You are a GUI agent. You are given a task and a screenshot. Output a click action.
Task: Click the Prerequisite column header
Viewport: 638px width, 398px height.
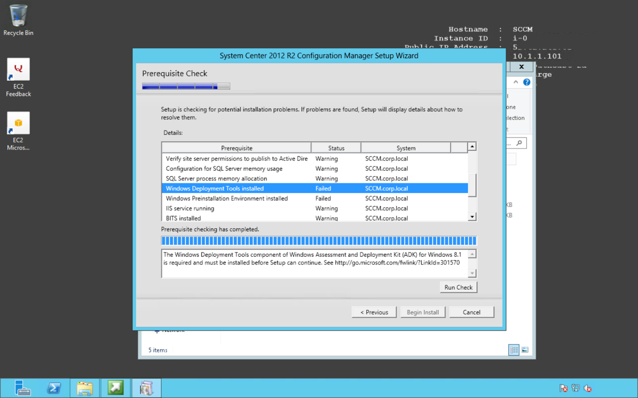[x=236, y=147]
